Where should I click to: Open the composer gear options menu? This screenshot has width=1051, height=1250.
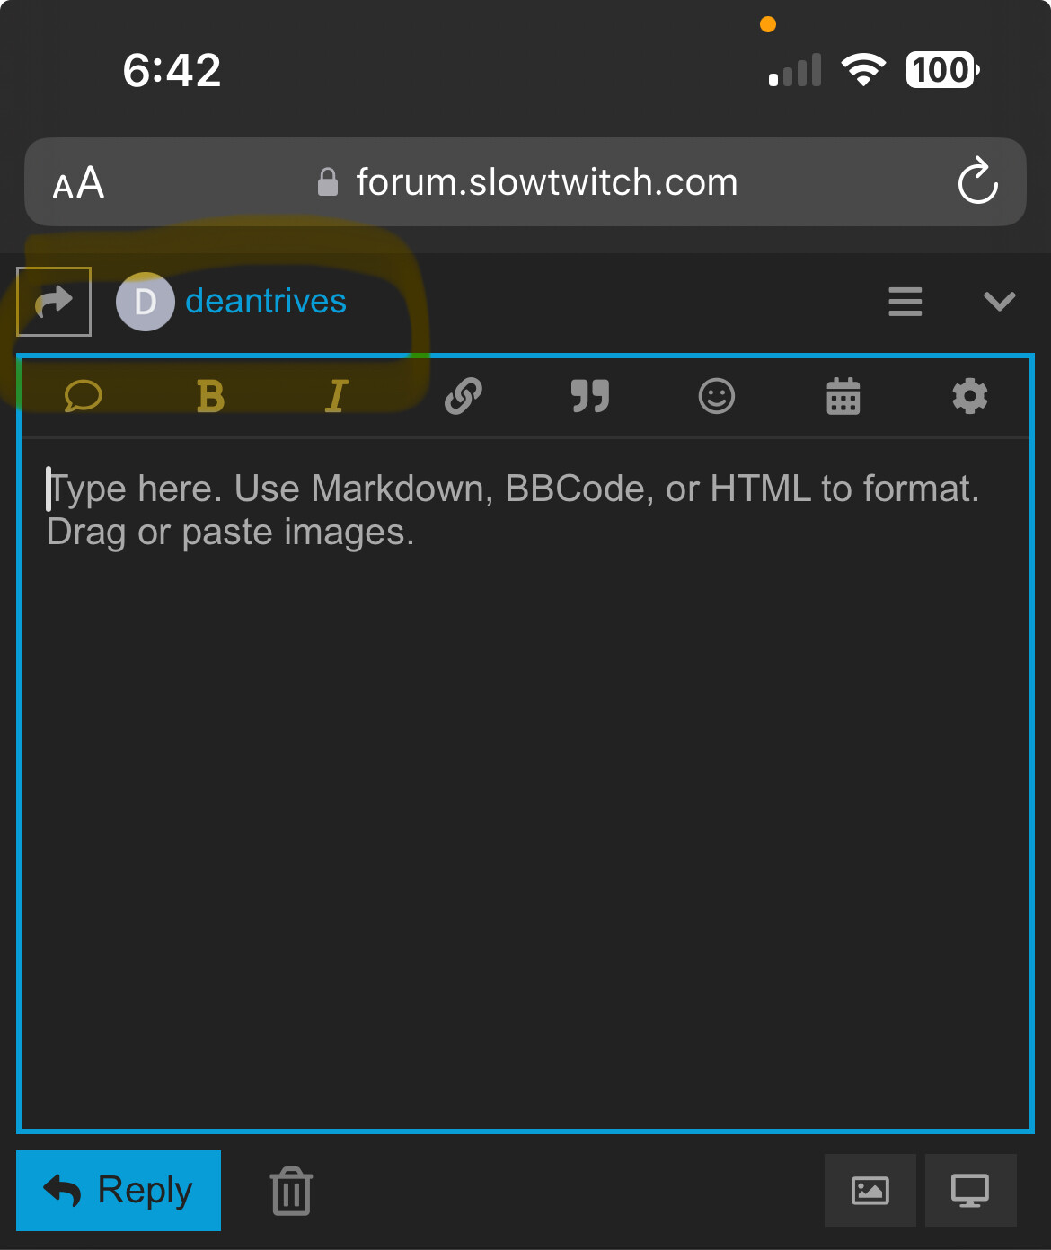click(970, 396)
